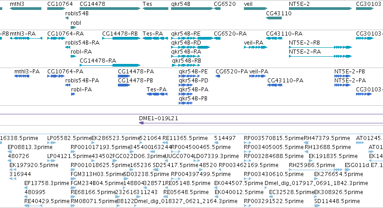Select protein CG6520-PA
This screenshot has height=208, width=383.
point(218,76)
